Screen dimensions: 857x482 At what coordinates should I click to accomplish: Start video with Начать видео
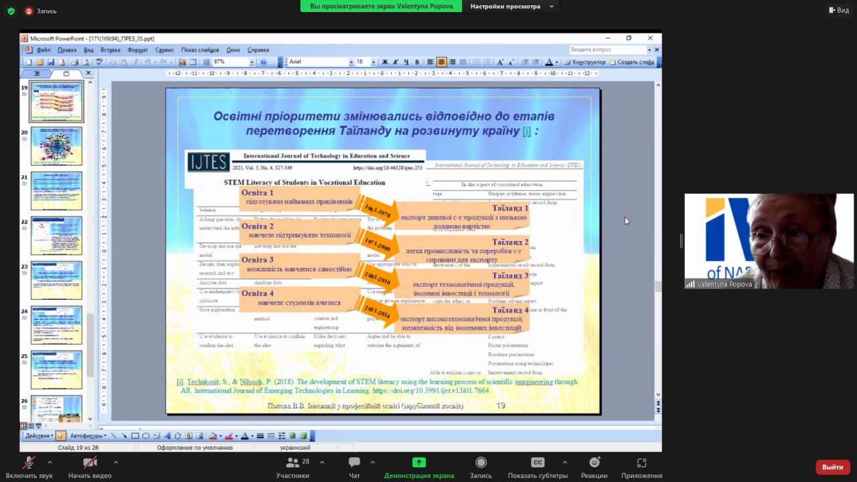click(90, 467)
